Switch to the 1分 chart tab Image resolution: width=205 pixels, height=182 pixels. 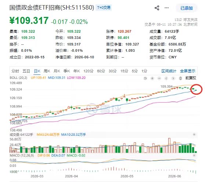144,71
